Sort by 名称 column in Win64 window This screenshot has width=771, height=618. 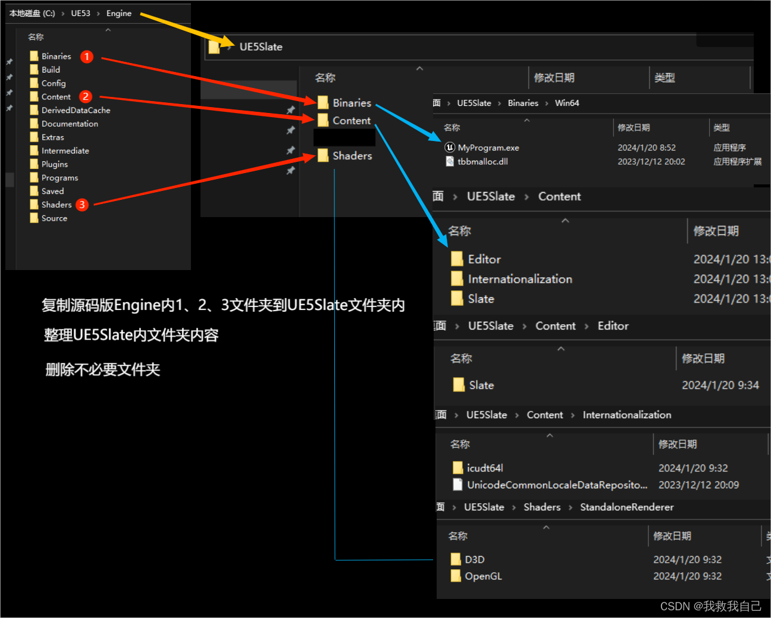[x=452, y=127]
